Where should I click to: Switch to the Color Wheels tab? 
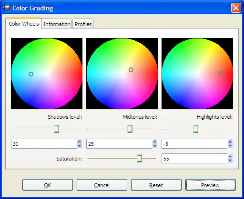(24, 24)
